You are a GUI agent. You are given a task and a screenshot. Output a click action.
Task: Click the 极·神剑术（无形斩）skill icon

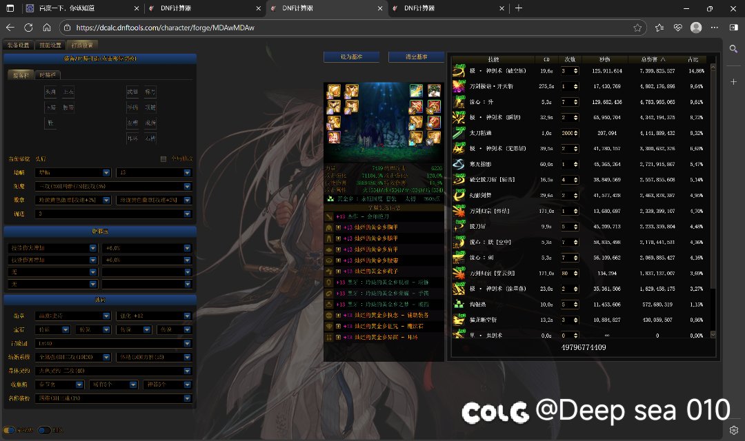pos(459,149)
